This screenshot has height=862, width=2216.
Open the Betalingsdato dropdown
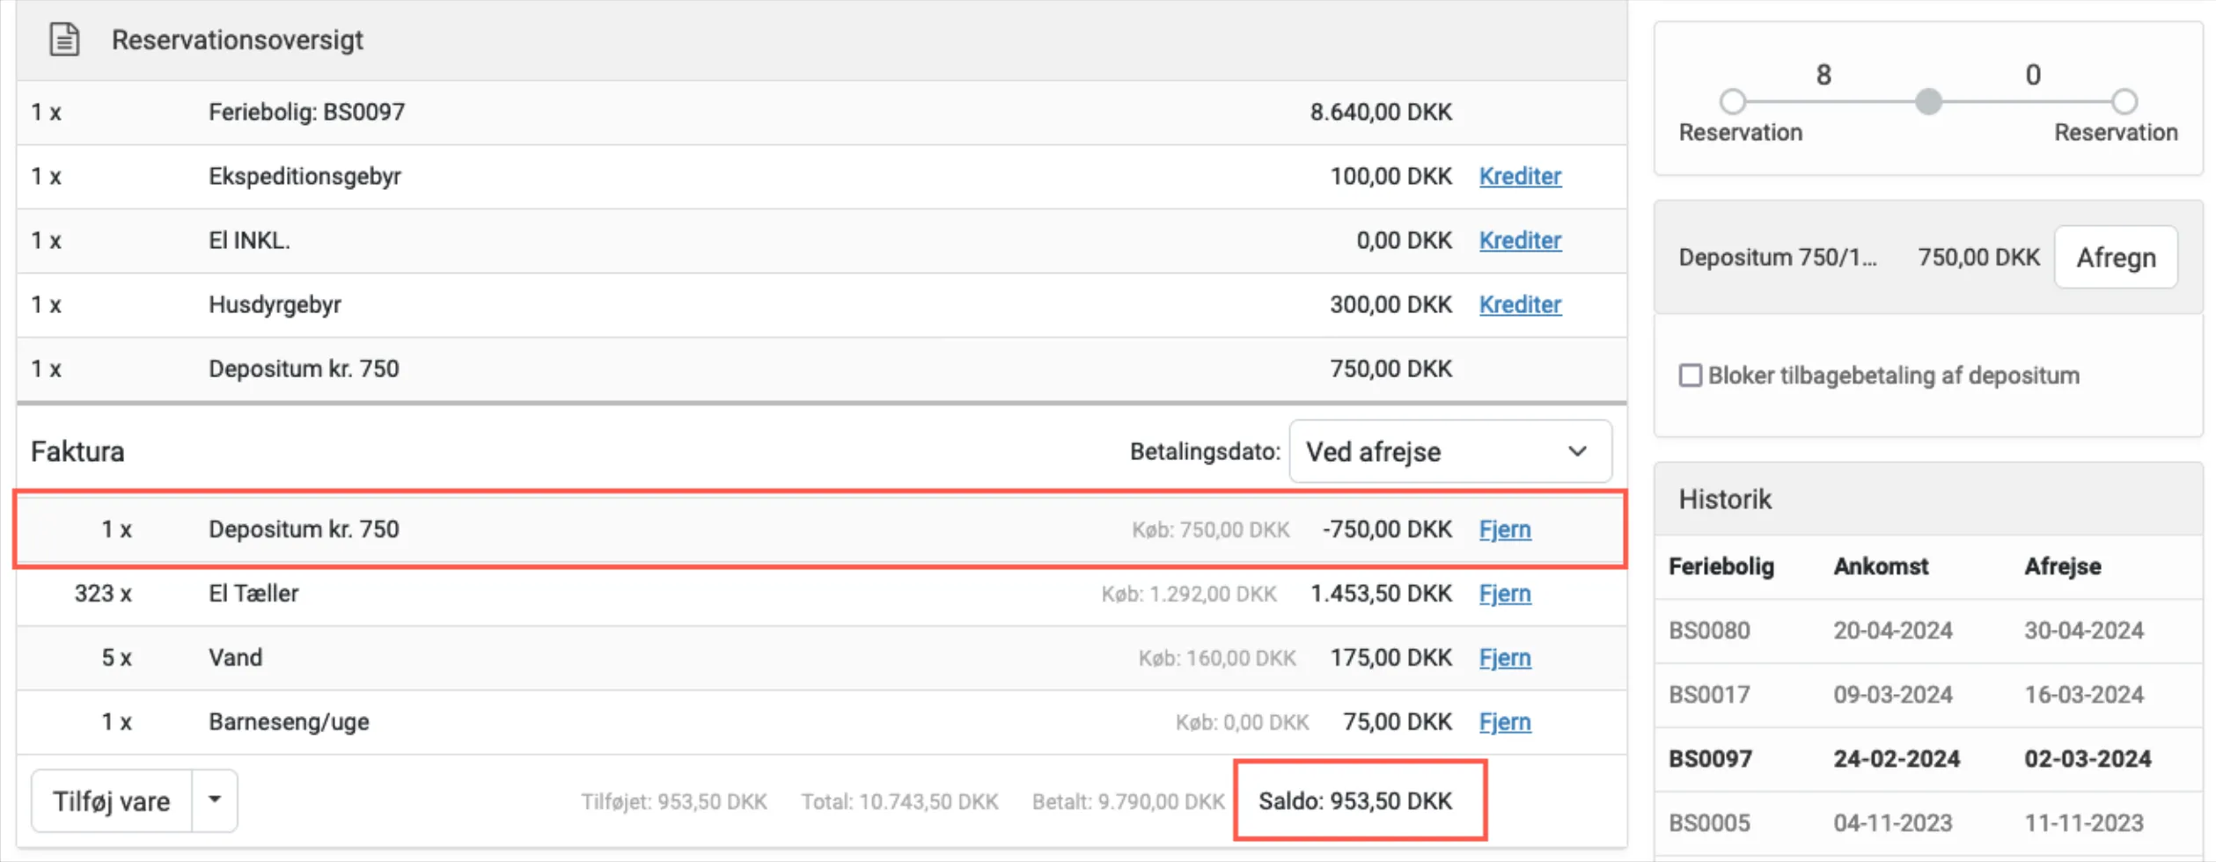[1449, 451]
